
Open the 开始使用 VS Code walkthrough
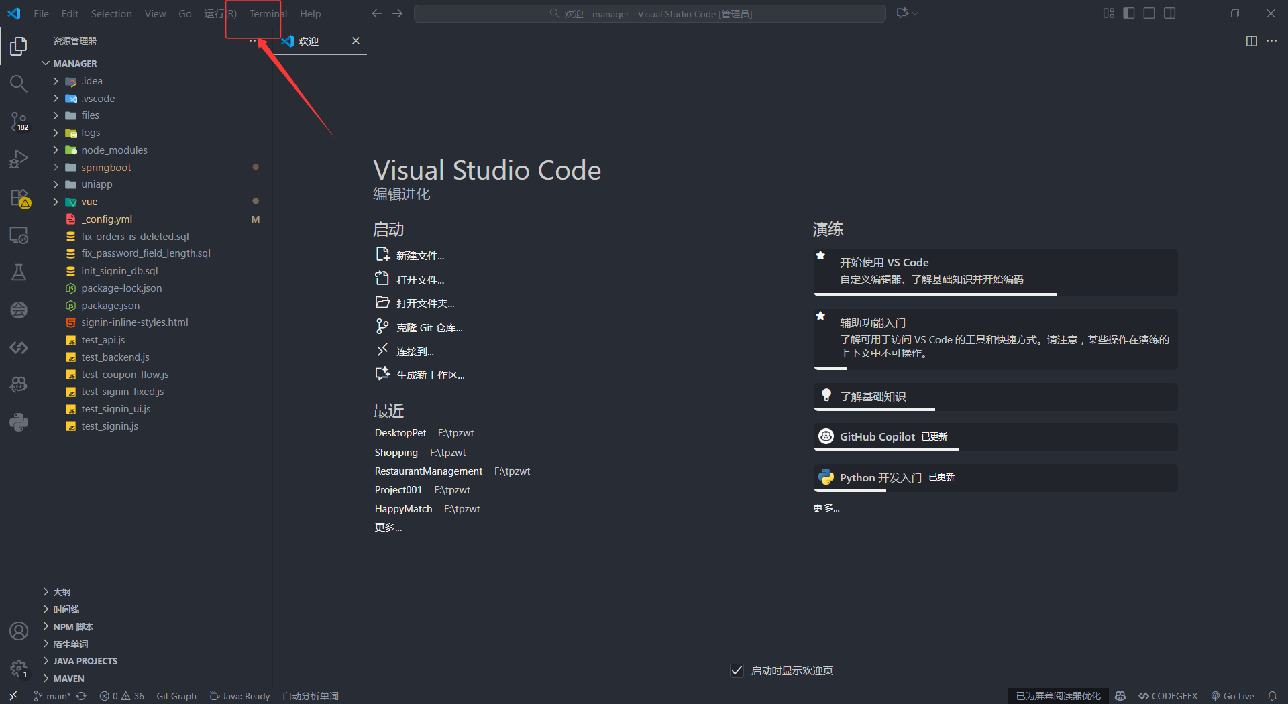[996, 272]
